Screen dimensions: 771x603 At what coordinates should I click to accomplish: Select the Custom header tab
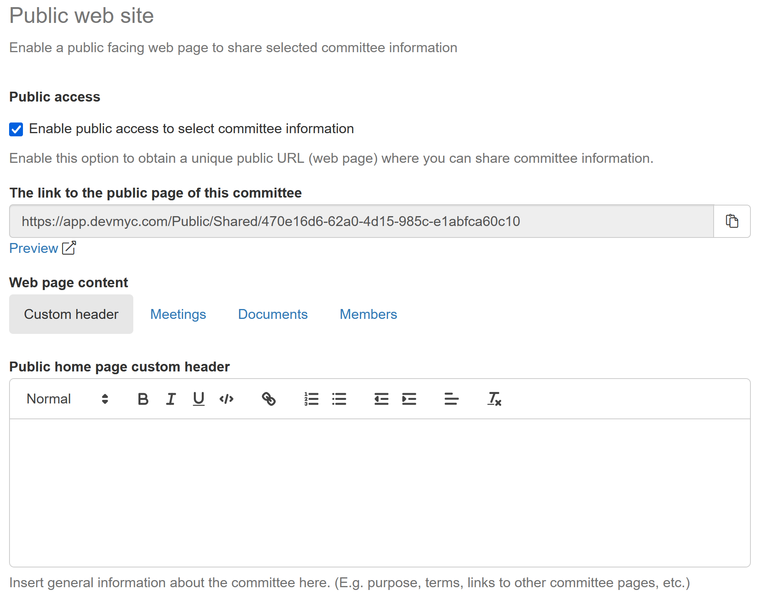(x=71, y=315)
